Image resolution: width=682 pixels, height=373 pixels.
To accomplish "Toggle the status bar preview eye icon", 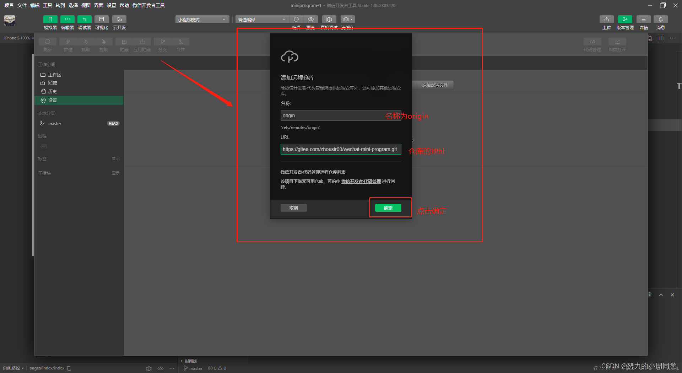I will [x=161, y=368].
